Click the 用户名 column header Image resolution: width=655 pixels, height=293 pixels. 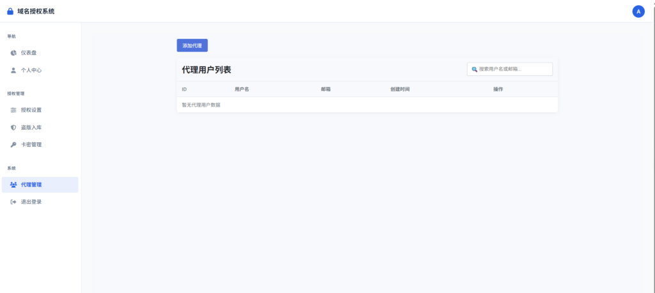(x=242, y=89)
